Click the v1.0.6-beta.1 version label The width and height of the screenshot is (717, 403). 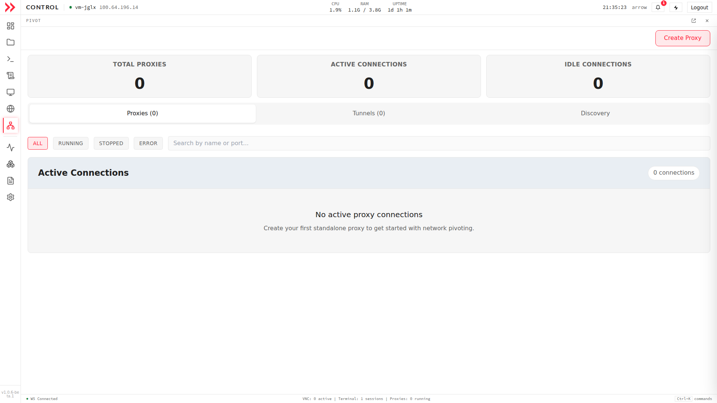(10, 394)
